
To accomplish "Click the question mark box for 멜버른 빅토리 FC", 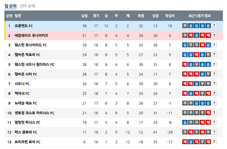I will tap(214, 55).
